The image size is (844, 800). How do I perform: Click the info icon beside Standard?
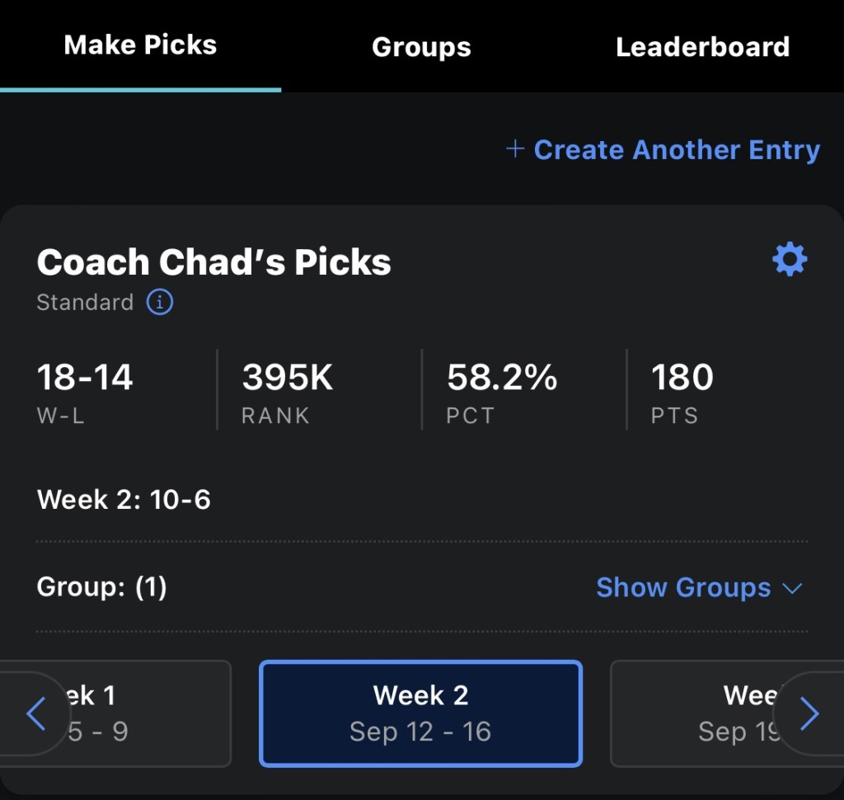pyautogui.click(x=160, y=303)
